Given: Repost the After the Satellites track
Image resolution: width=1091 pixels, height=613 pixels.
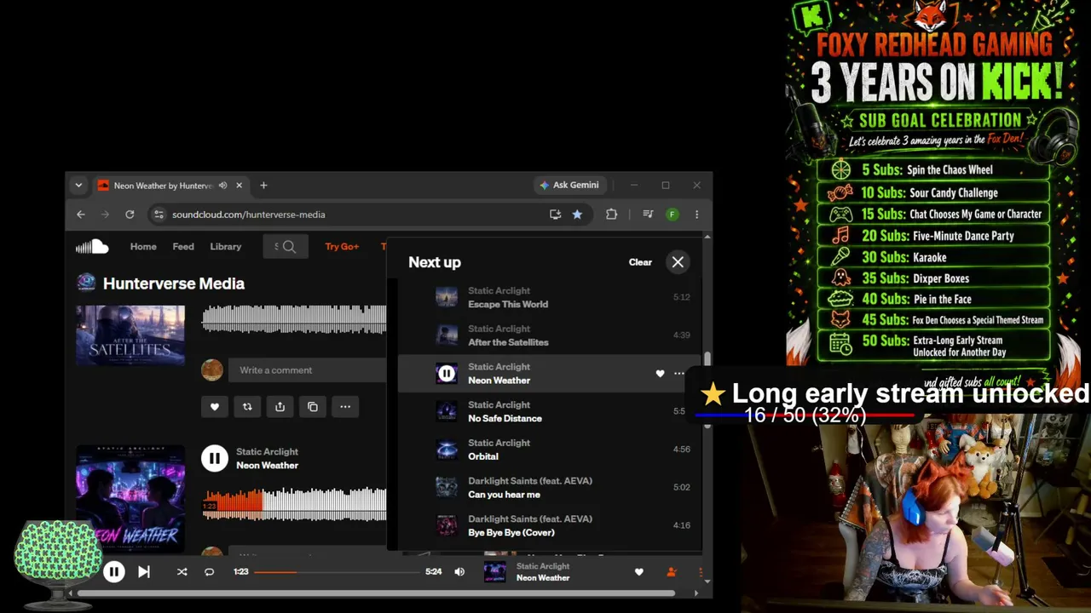Looking at the screenshot, I should [x=247, y=407].
